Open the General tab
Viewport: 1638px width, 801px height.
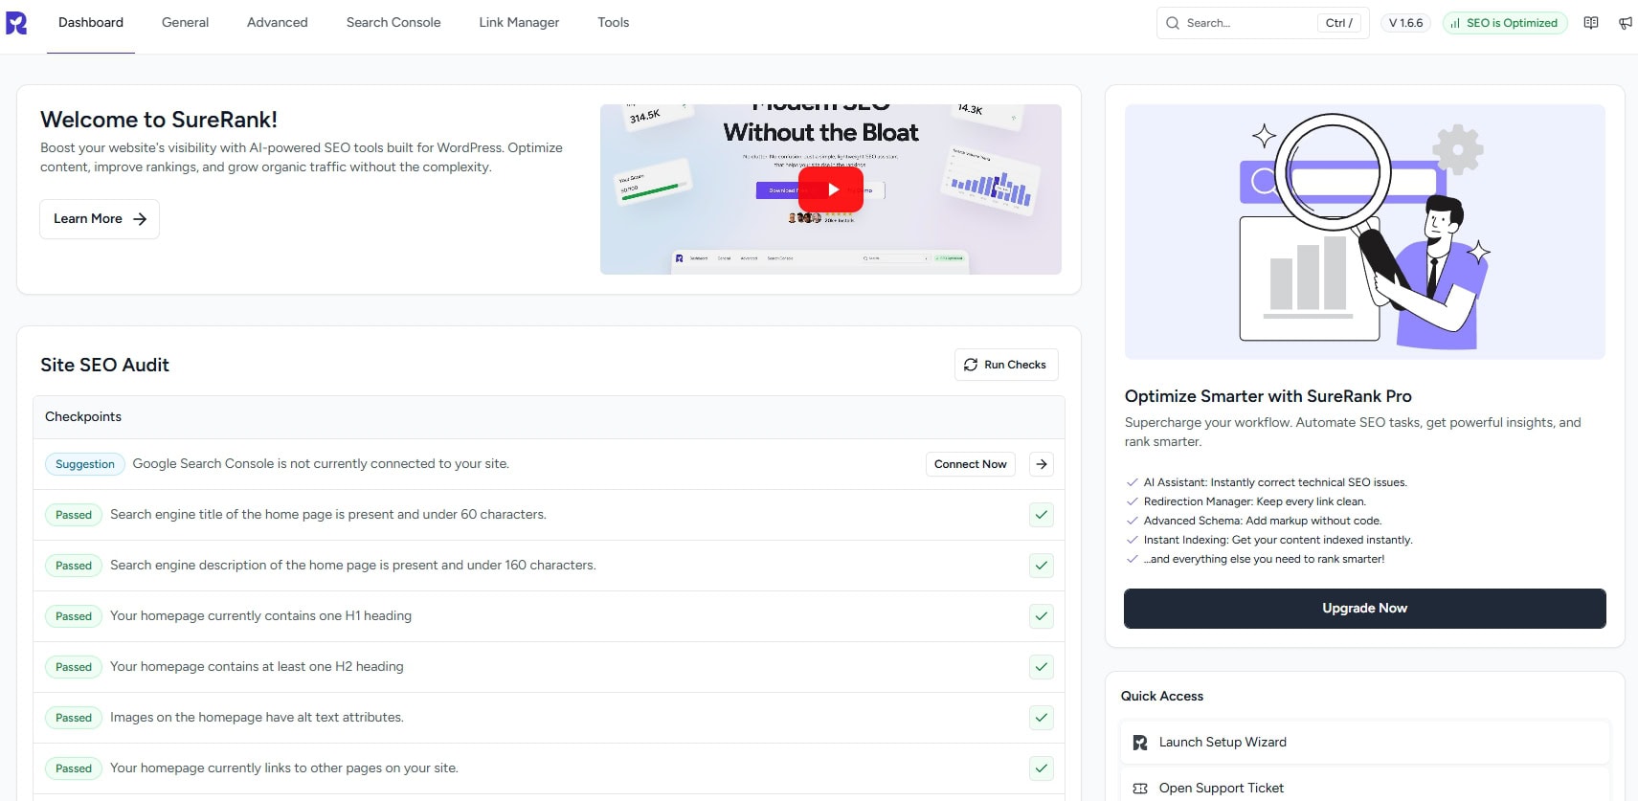(x=185, y=23)
